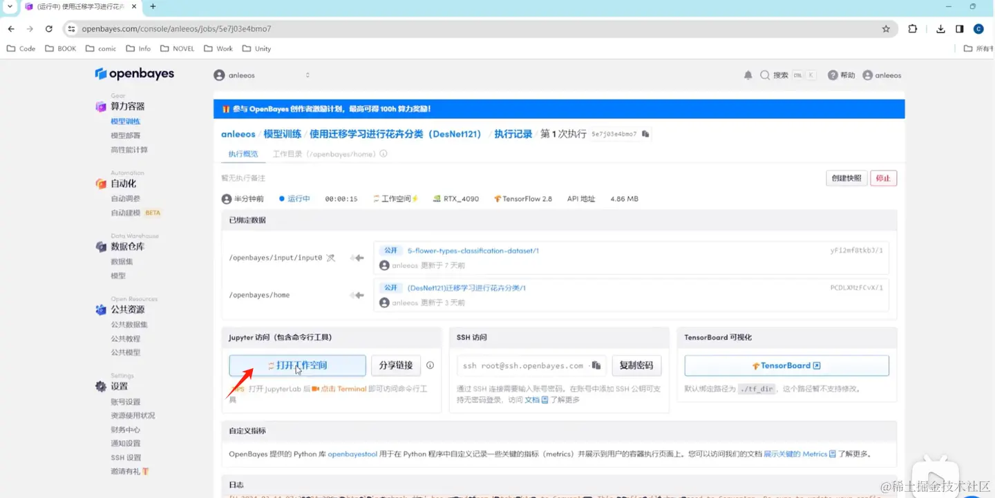Switch to the 执行概览 tab
This screenshot has width=995, height=498.
coord(243,154)
